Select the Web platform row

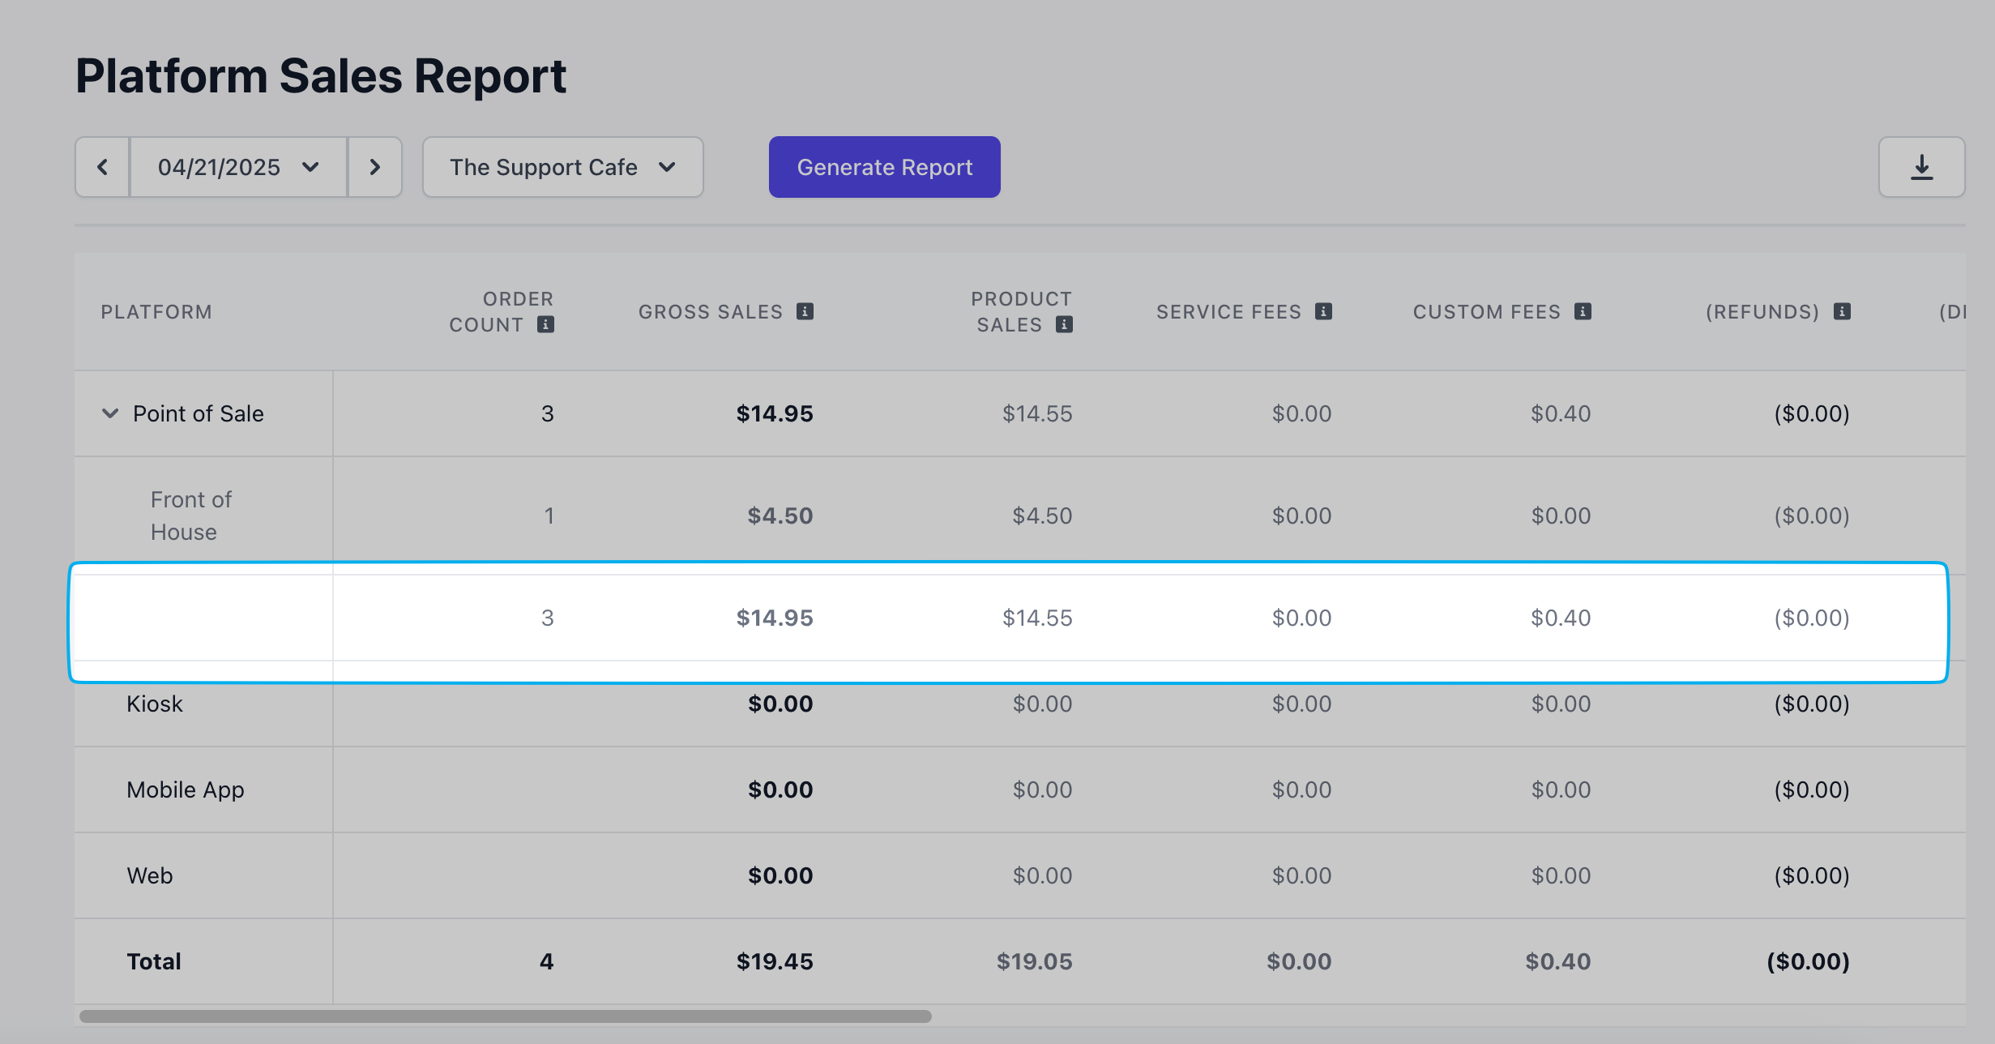(150, 875)
